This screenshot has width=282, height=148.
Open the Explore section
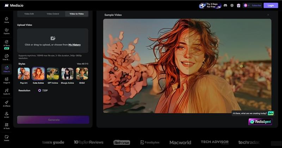[x=6, y=31]
